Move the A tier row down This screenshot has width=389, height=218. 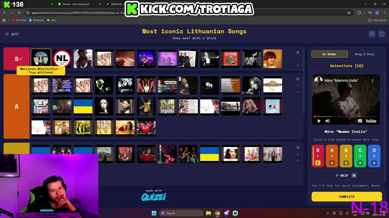point(298,92)
